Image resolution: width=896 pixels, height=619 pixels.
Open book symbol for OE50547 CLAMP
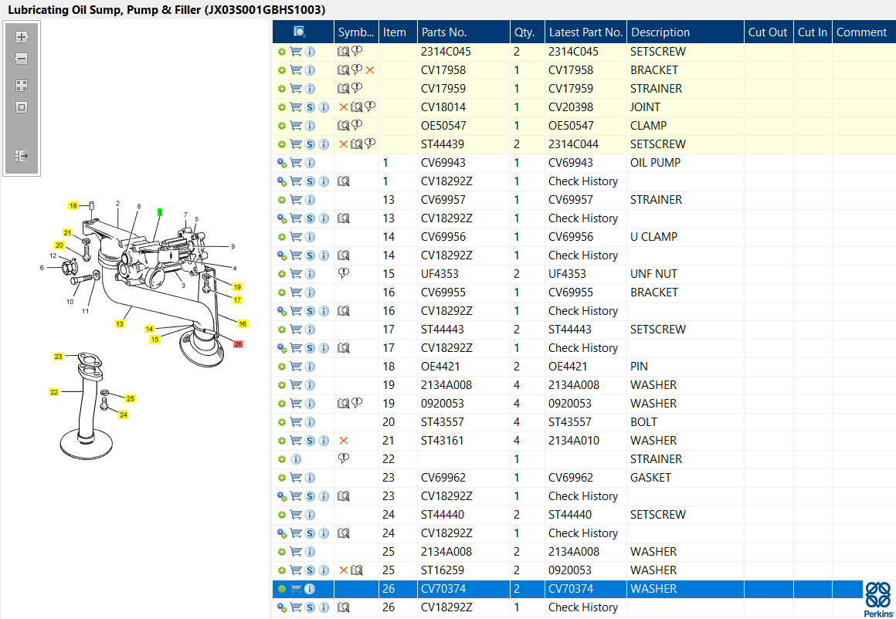[344, 126]
